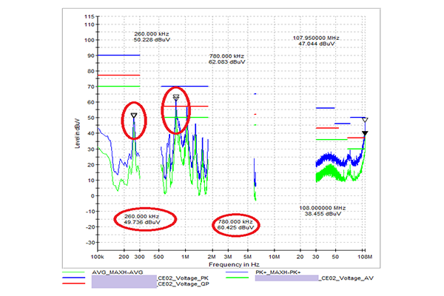
Task: Click the blue 90 dBuV limit line
Action: tap(118, 55)
